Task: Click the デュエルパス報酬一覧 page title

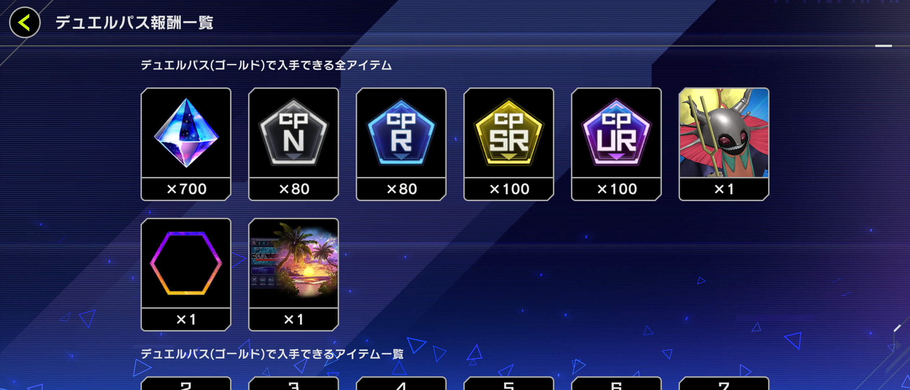Action: [x=134, y=23]
